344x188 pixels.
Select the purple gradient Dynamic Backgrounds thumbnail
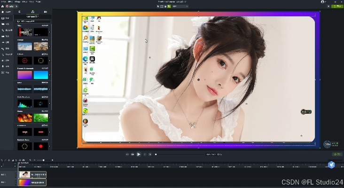(24, 75)
